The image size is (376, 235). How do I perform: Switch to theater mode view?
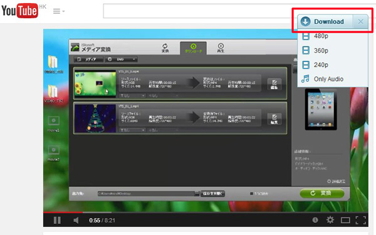pos(345,220)
